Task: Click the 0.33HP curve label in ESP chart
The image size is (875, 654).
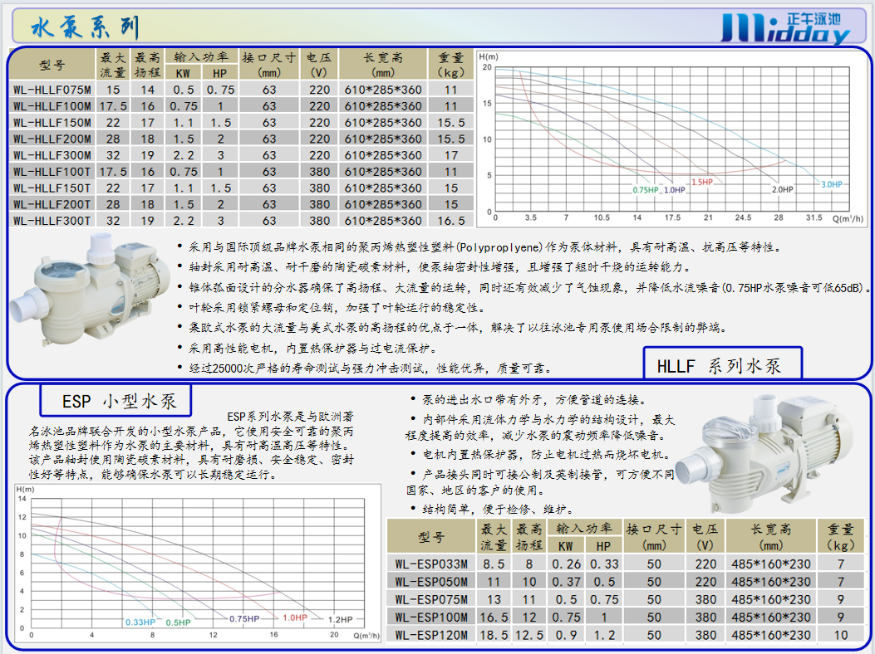Action: click(x=140, y=622)
